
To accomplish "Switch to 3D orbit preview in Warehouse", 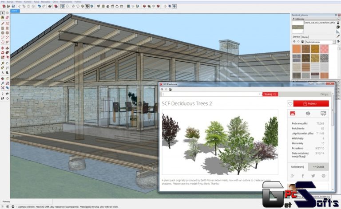I will (x=308, y=114).
